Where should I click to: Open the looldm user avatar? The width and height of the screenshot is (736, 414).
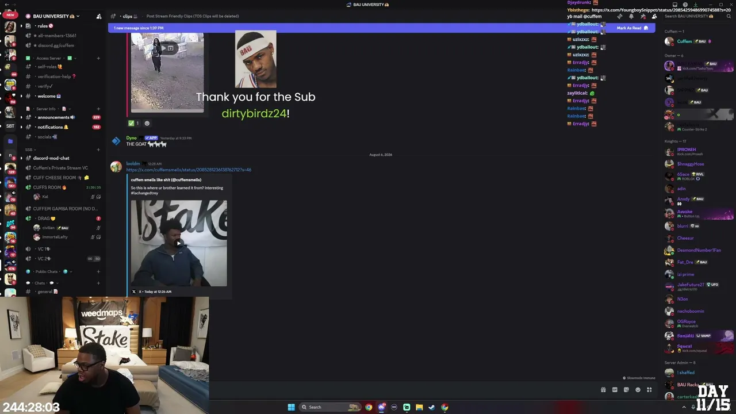116,167
